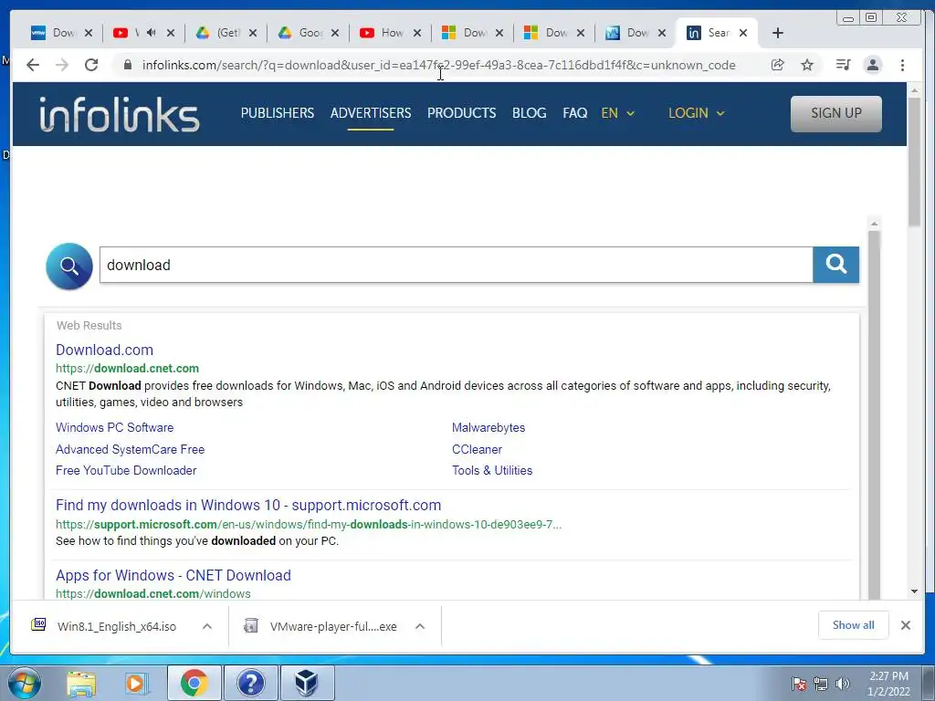935x701 pixels.
Task: Click the Chrome forward arrow
Action: pyautogui.click(x=62, y=65)
